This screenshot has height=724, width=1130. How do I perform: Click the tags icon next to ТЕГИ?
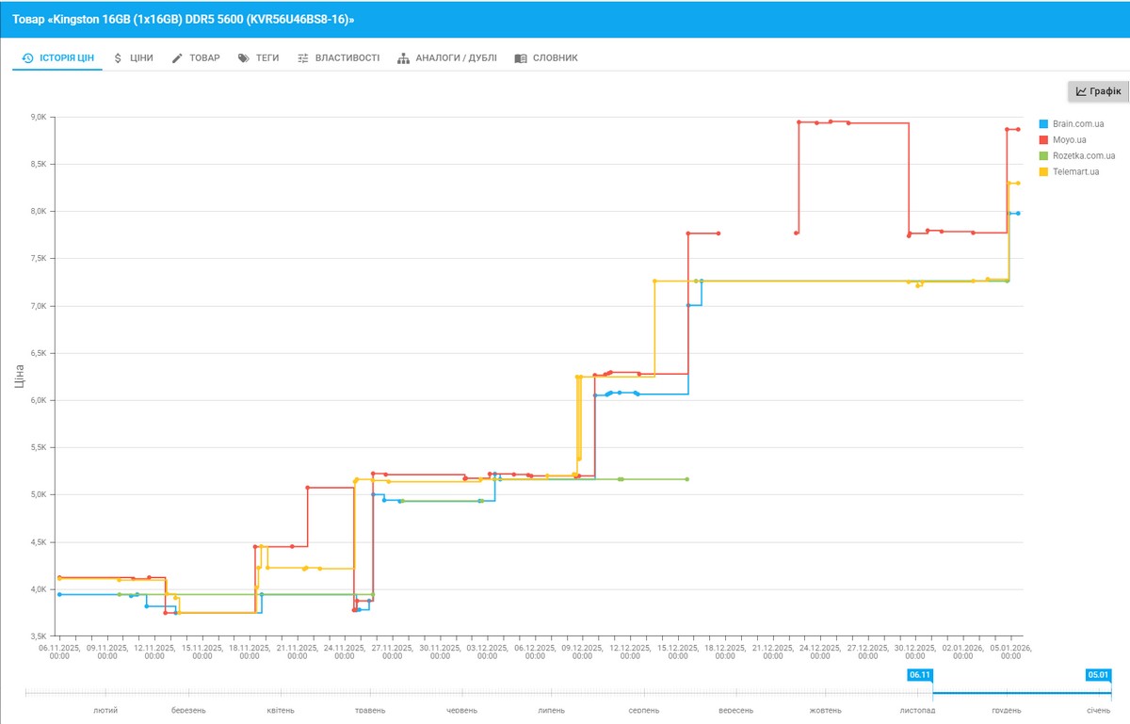coord(244,58)
